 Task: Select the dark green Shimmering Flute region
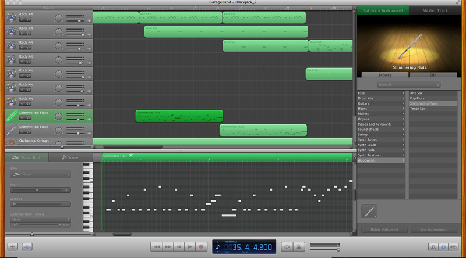(x=179, y=116)
